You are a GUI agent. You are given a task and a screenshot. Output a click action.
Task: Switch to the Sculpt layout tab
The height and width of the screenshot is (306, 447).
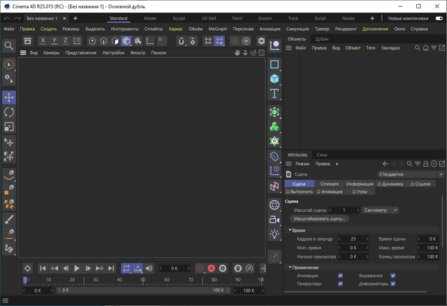(177, 17)
